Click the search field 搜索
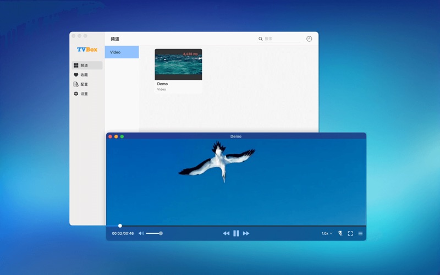440x275 pixels. tap(282, 39)
